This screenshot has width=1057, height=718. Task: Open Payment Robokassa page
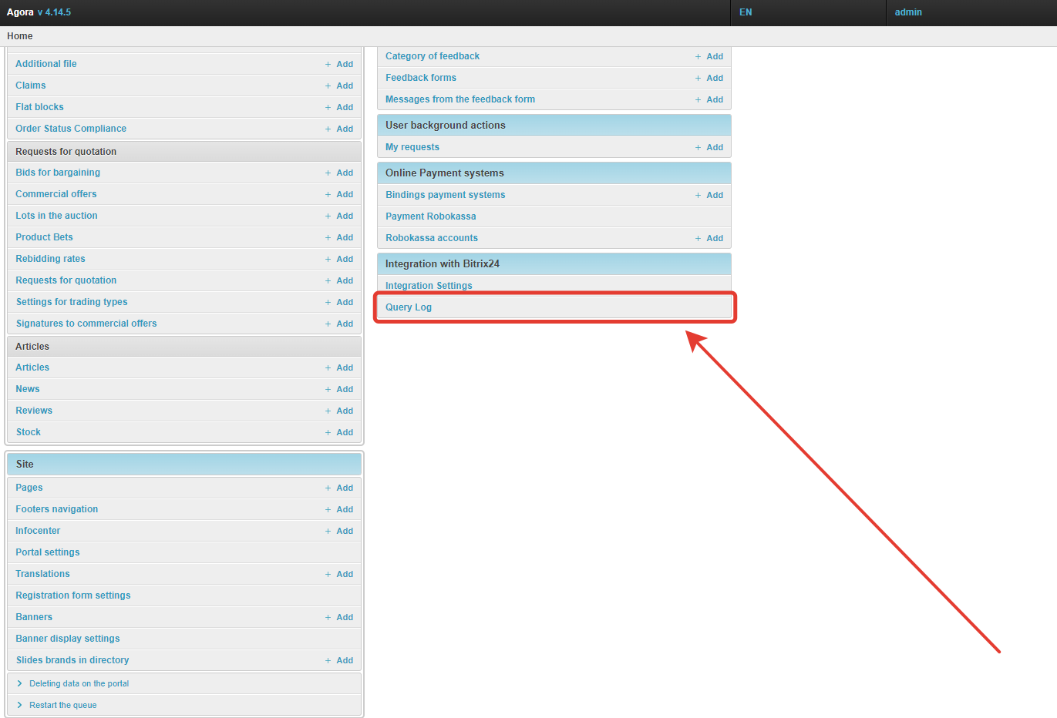[x=430, y=216]
